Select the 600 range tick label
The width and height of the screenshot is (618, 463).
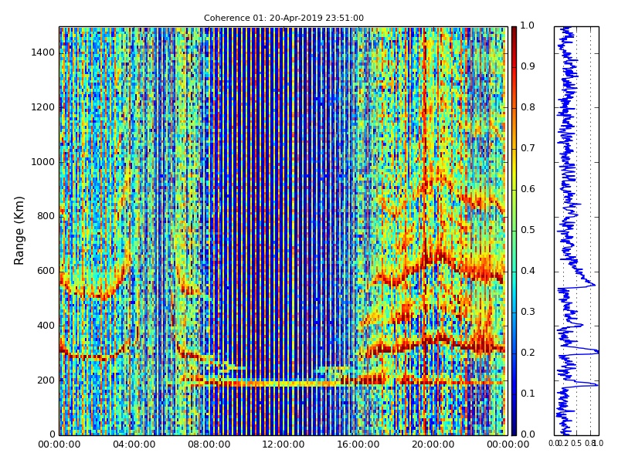coord(46,271)
